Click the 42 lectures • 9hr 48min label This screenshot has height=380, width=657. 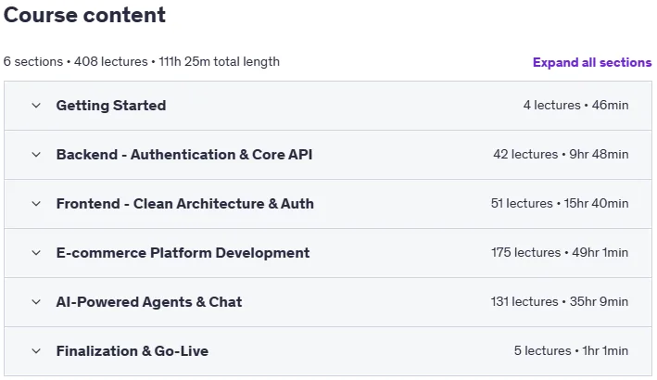coord(561,154)
